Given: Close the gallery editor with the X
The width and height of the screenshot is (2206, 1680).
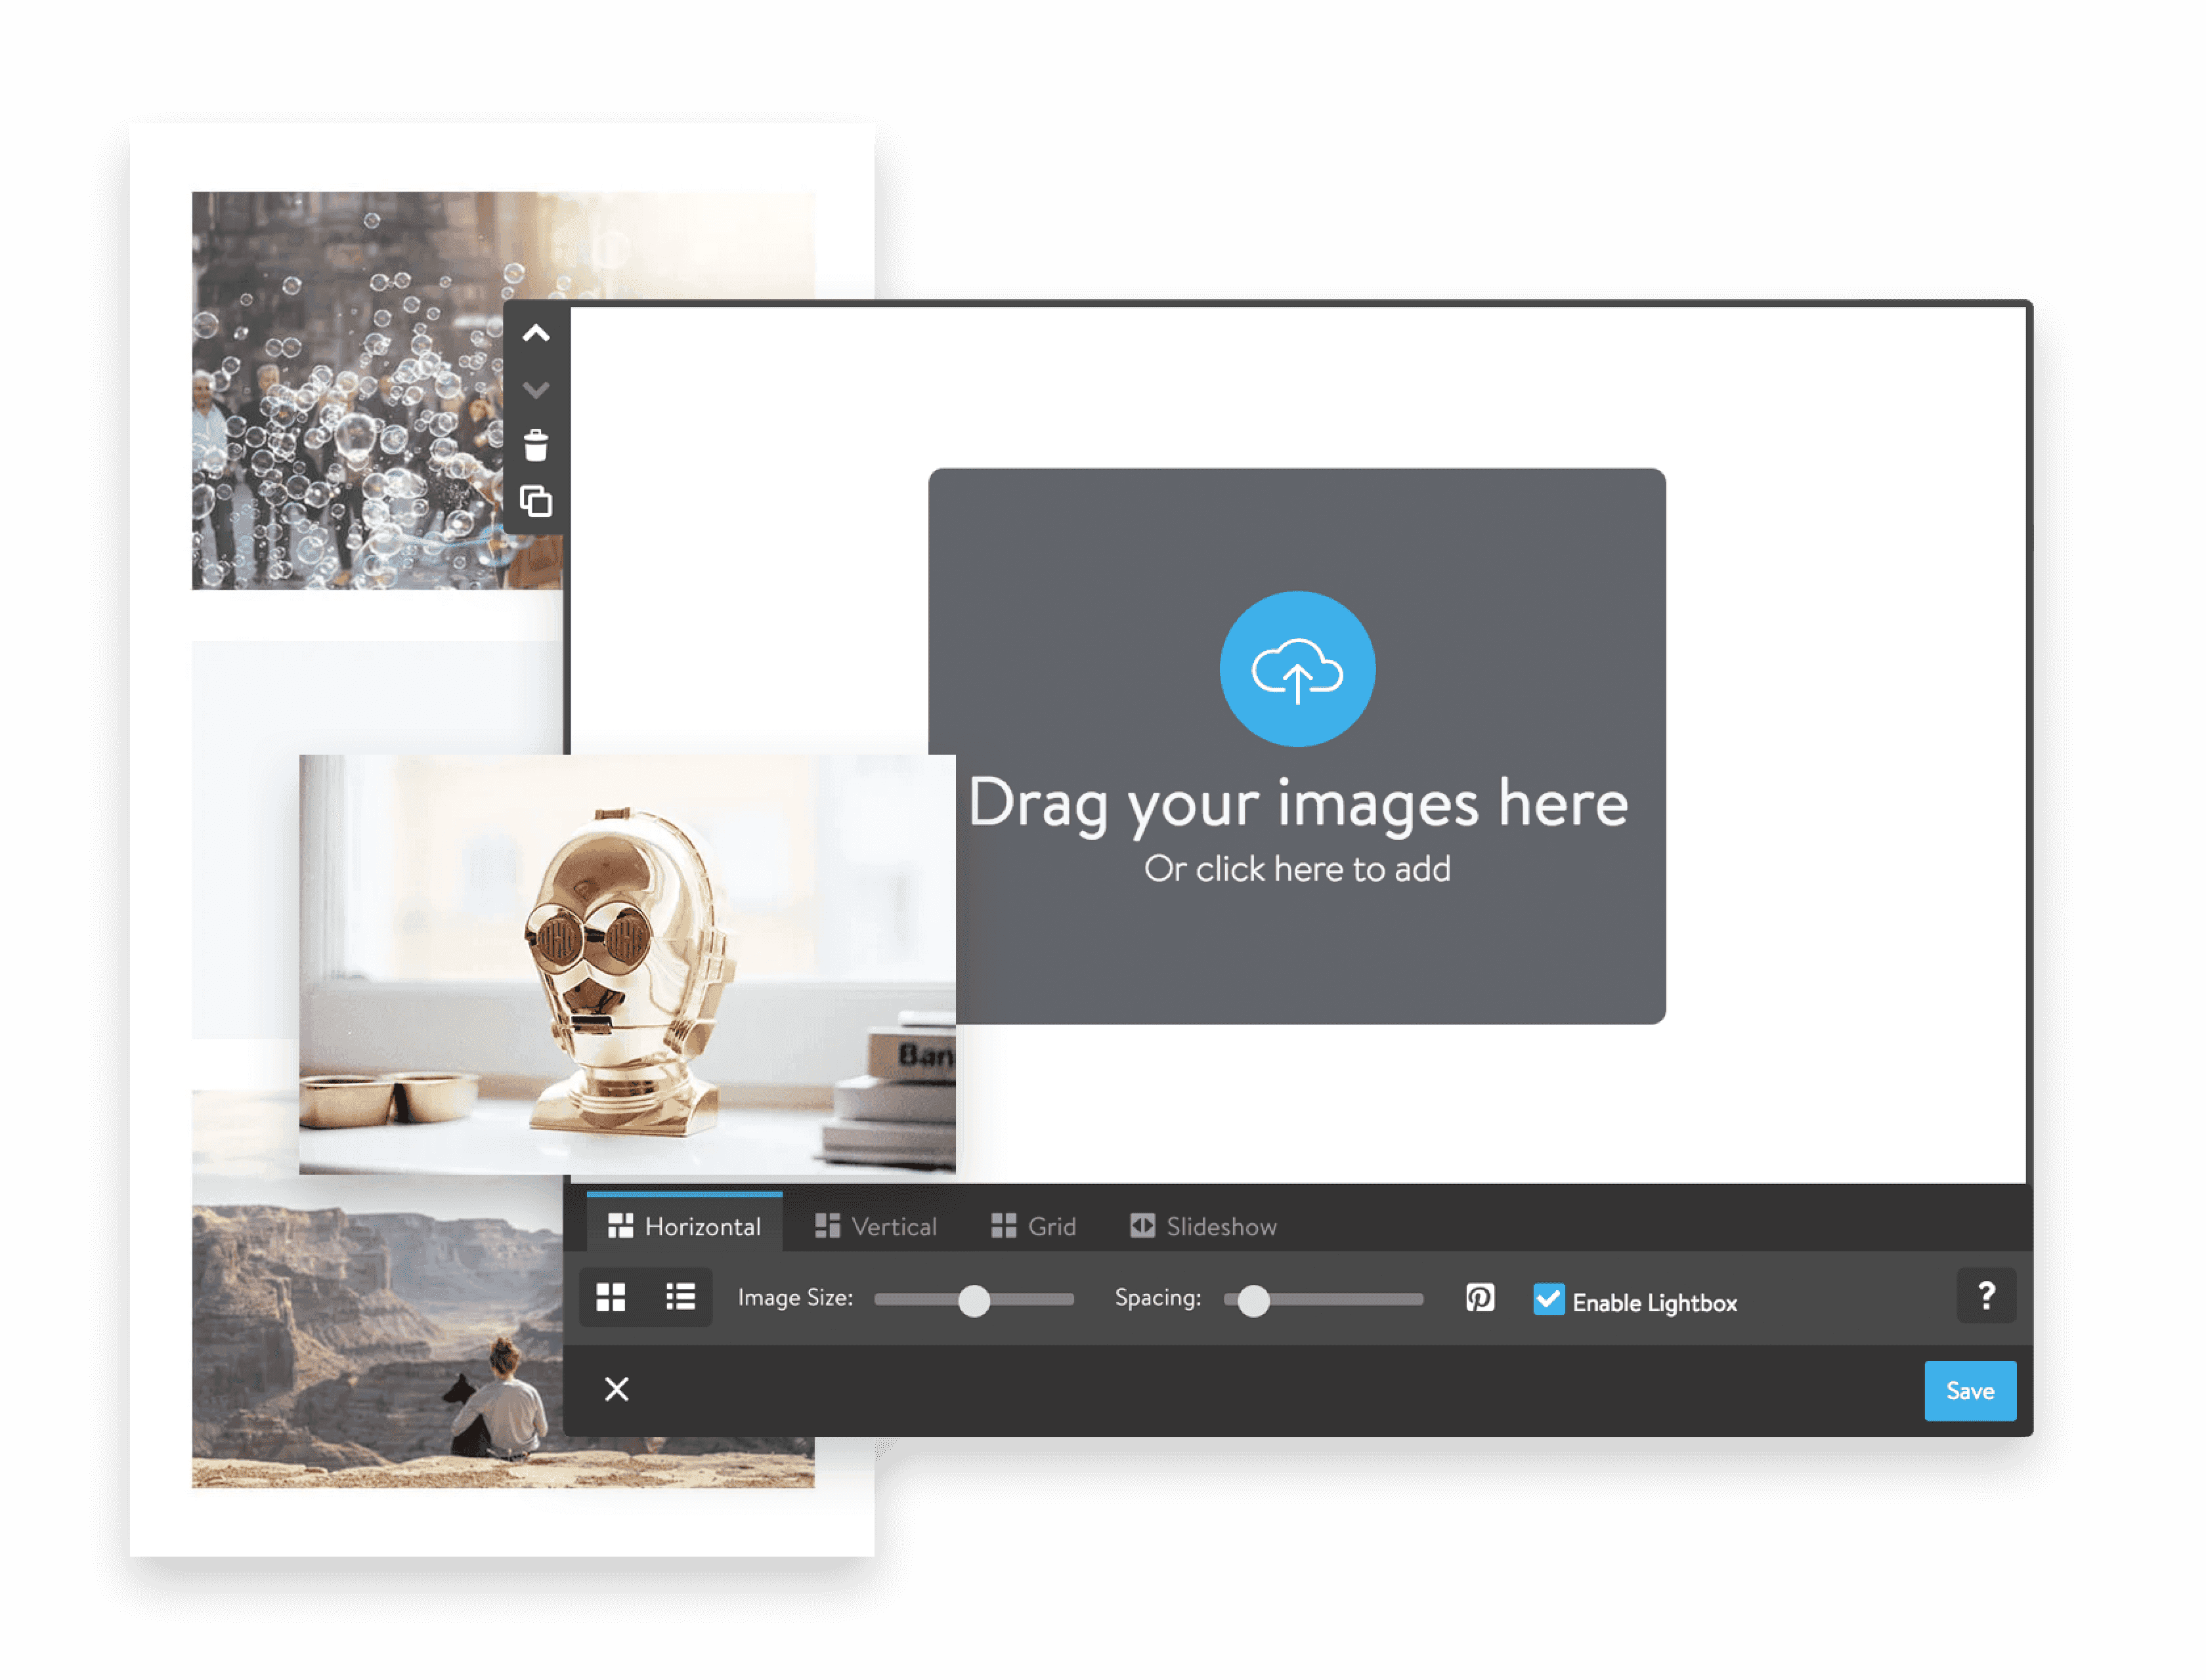Looking at the screenshot, I should (616, 1389).
